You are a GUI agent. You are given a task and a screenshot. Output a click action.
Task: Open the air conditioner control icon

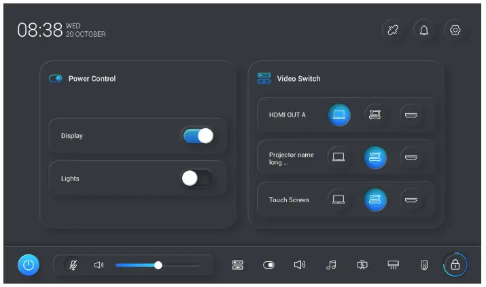click(x=393, y=265)
